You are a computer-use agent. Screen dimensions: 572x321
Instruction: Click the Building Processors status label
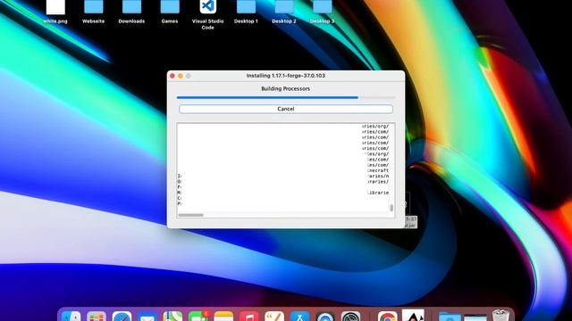286,88
